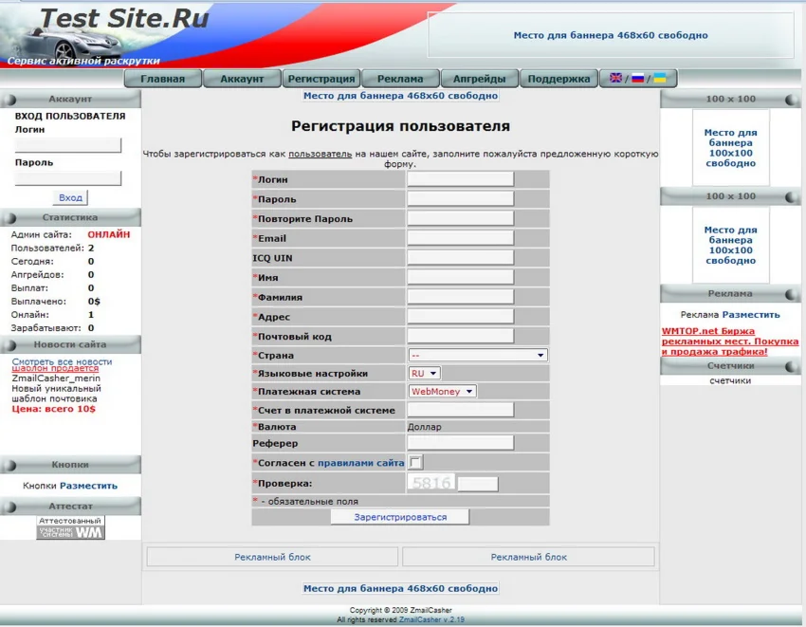Open the WebMoney payment system dropdown

pyautogui.click(x=442, y=392)
